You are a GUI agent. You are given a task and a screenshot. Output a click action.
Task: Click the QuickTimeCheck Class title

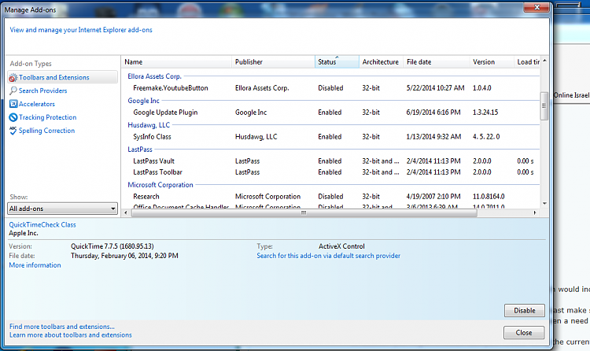pos(42,225)
